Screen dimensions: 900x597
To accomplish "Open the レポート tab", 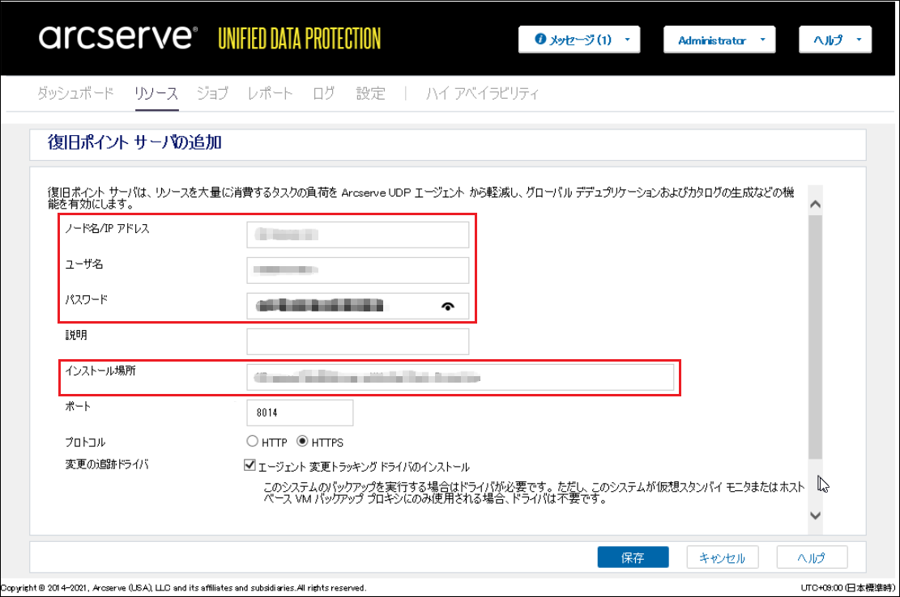I will click(x=270, y=93).
